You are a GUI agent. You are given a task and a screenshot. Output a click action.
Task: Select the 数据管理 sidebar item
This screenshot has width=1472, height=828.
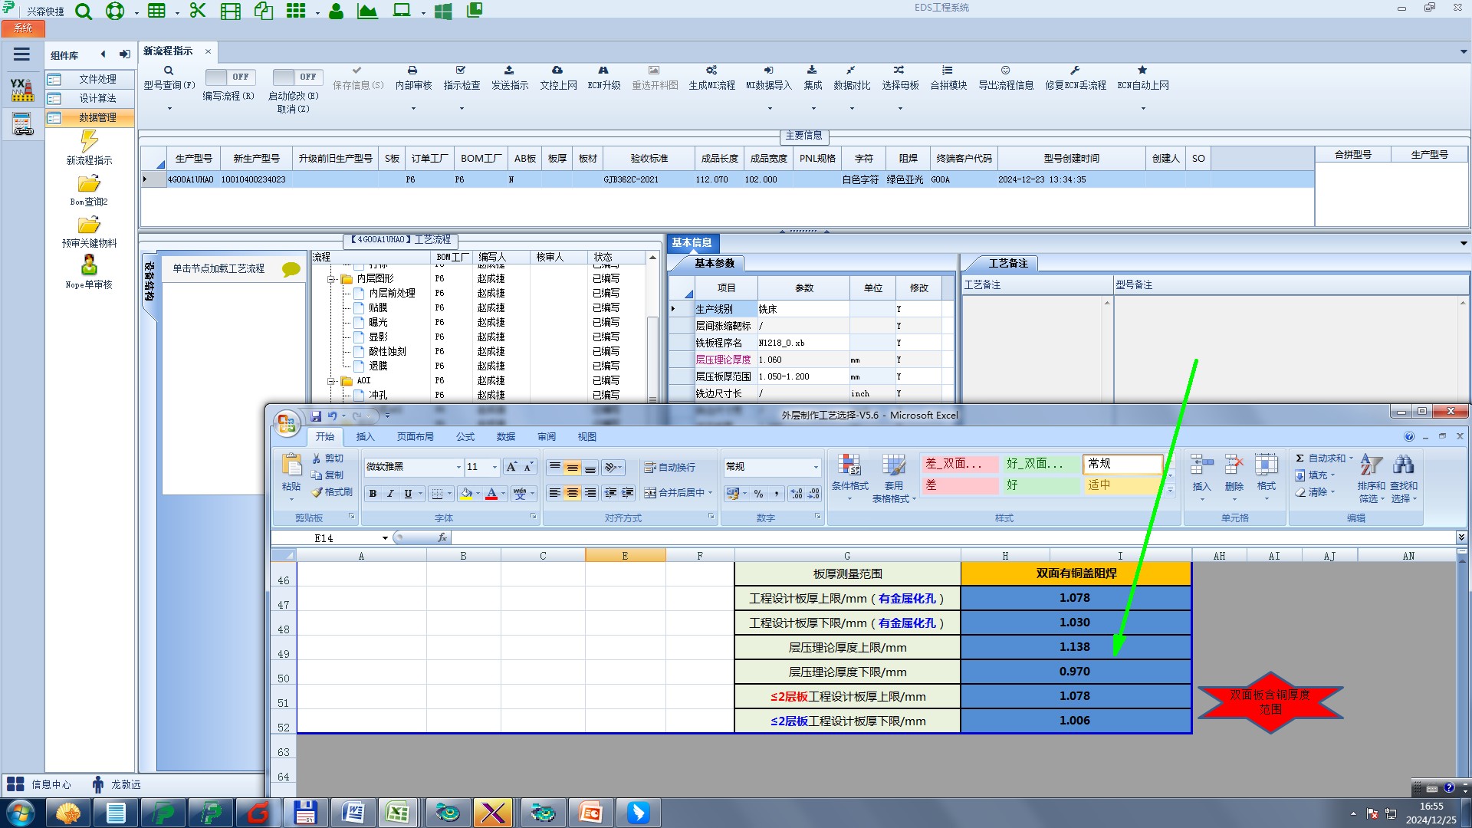97,117
